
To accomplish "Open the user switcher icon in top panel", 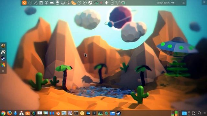I will (36, 3).
